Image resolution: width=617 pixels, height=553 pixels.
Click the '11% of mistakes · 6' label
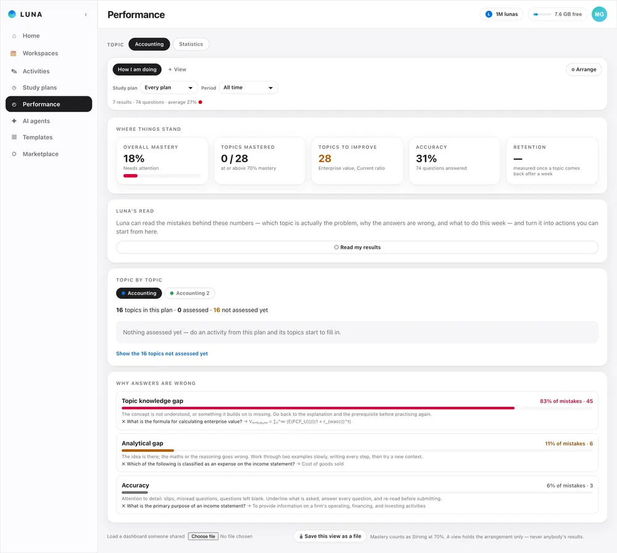pos(569,444)
